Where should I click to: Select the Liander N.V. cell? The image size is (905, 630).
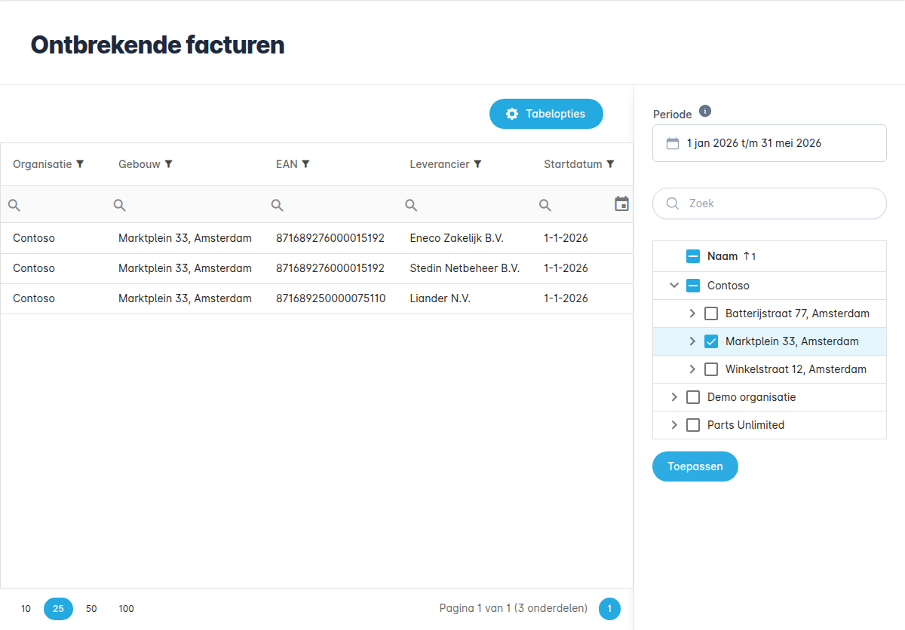(x=465, y=298)
